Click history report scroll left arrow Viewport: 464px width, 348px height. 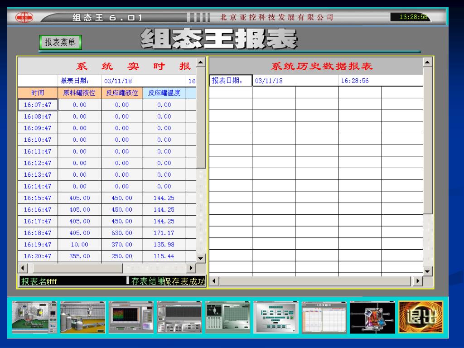click(x=214, y=281)
